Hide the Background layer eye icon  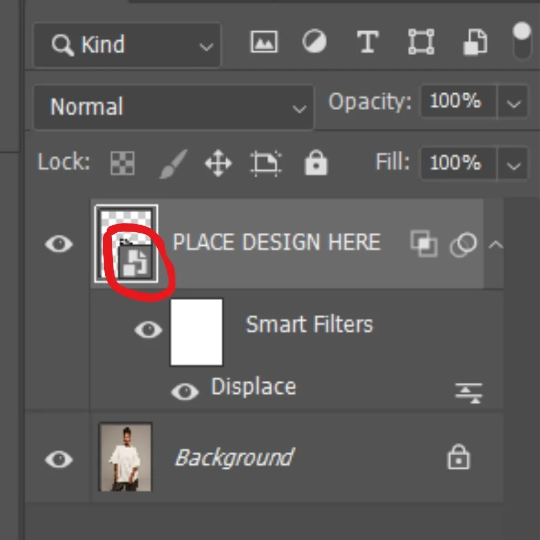click(59, 459)
